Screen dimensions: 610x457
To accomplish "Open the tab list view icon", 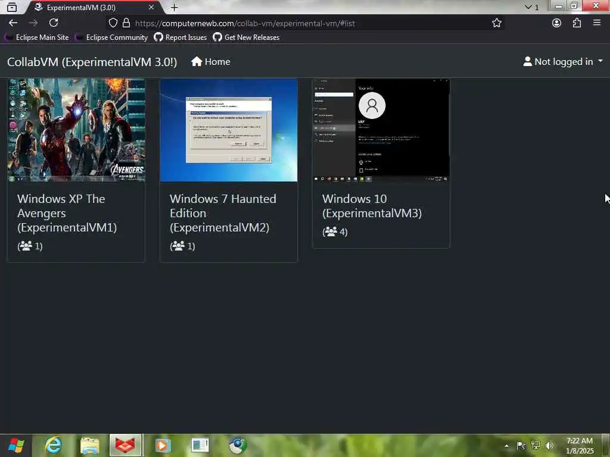I will pyautogui.click(x=12, y=7).
